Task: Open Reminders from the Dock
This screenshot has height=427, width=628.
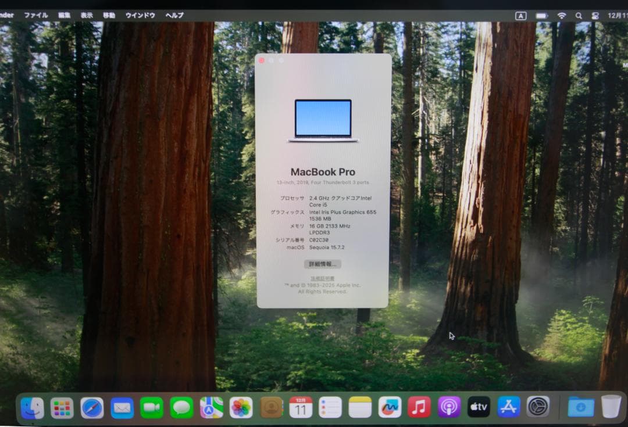Action: [x=330, y=407]
